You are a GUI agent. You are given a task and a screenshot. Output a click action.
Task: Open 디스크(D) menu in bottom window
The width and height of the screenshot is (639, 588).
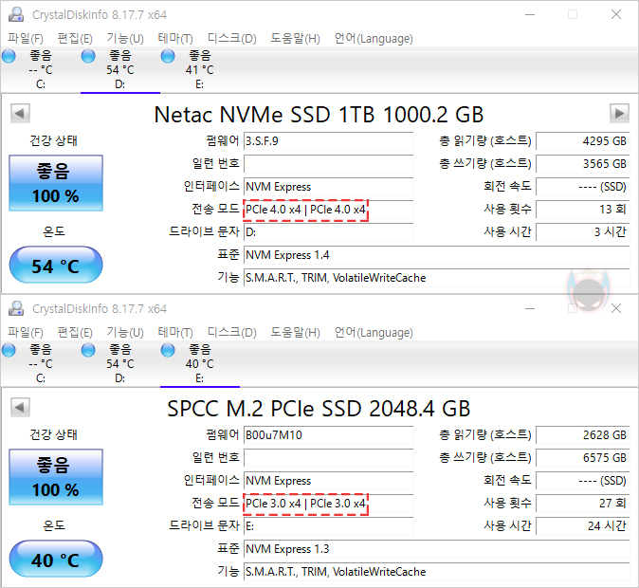tap(232, 332)
